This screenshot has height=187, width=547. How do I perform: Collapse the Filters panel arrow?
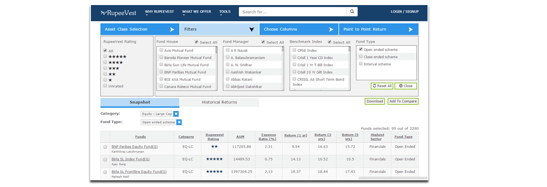click(x=252, y=29)
